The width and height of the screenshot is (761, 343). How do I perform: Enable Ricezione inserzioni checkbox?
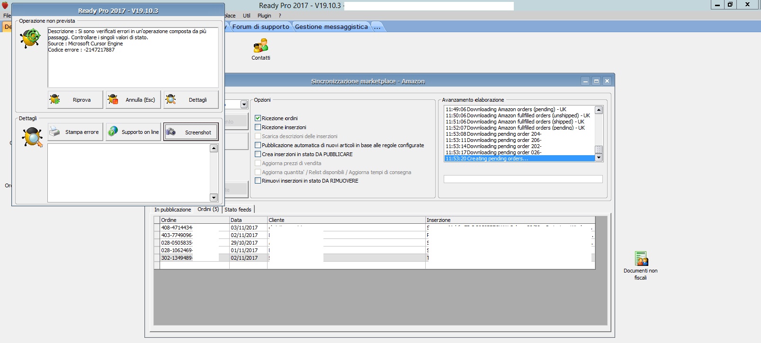pos(258,127)
